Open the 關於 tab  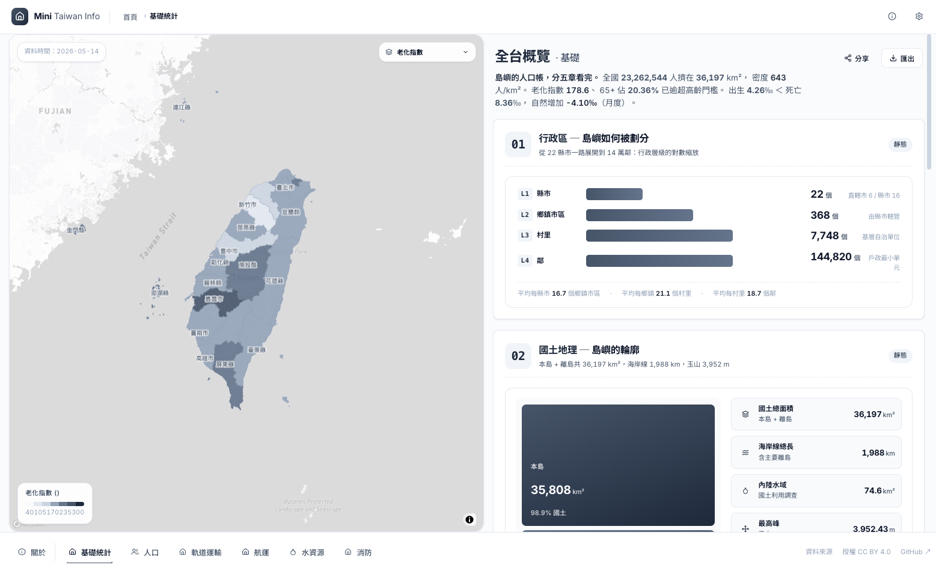pyautogui.click(x=32, y=552)
